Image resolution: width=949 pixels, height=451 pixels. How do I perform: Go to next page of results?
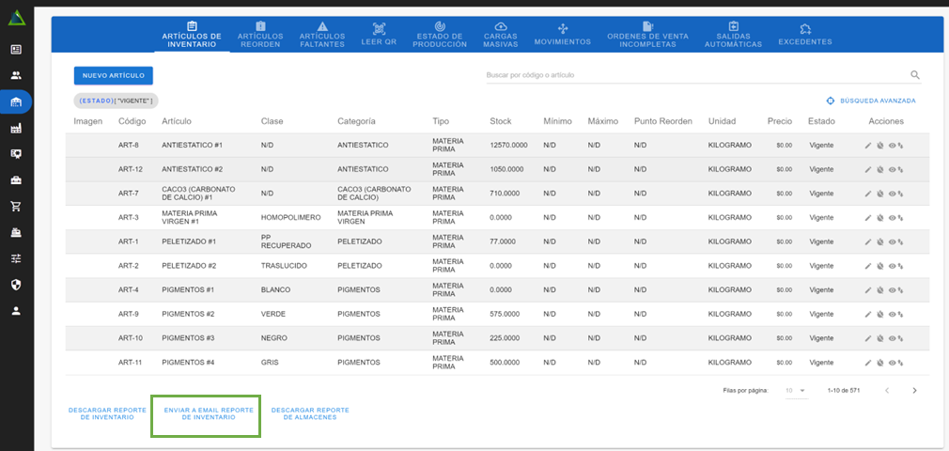914,390
